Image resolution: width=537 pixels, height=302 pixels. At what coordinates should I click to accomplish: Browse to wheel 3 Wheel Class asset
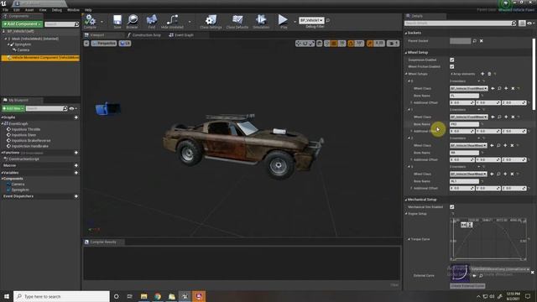coord(498,174)
